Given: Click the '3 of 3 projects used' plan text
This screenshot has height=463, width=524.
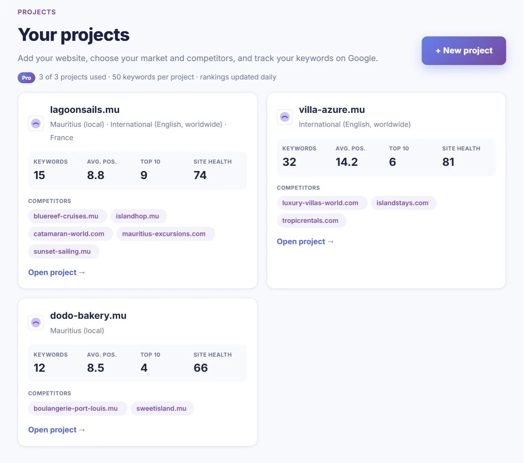Looking at the screenshot, I should point(72,77).
